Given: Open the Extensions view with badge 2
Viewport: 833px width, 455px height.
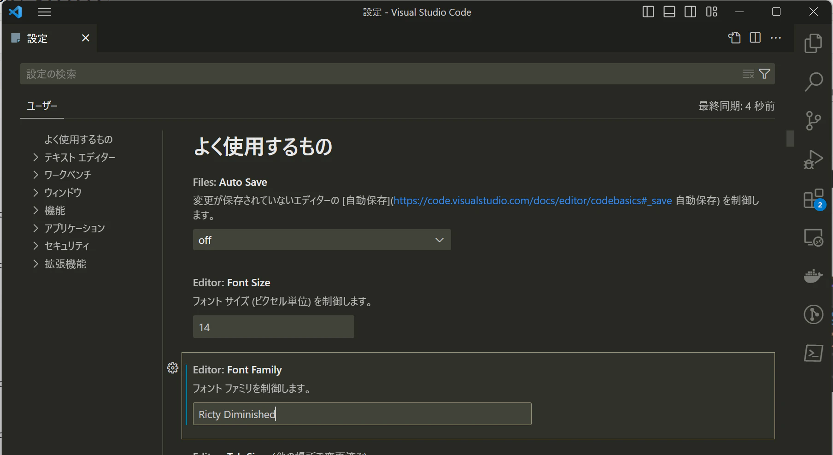Looking at the screenshot, I should (814, 199).
